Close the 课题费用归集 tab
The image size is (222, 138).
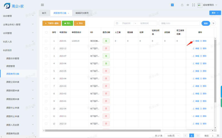(x=69, y=13)
